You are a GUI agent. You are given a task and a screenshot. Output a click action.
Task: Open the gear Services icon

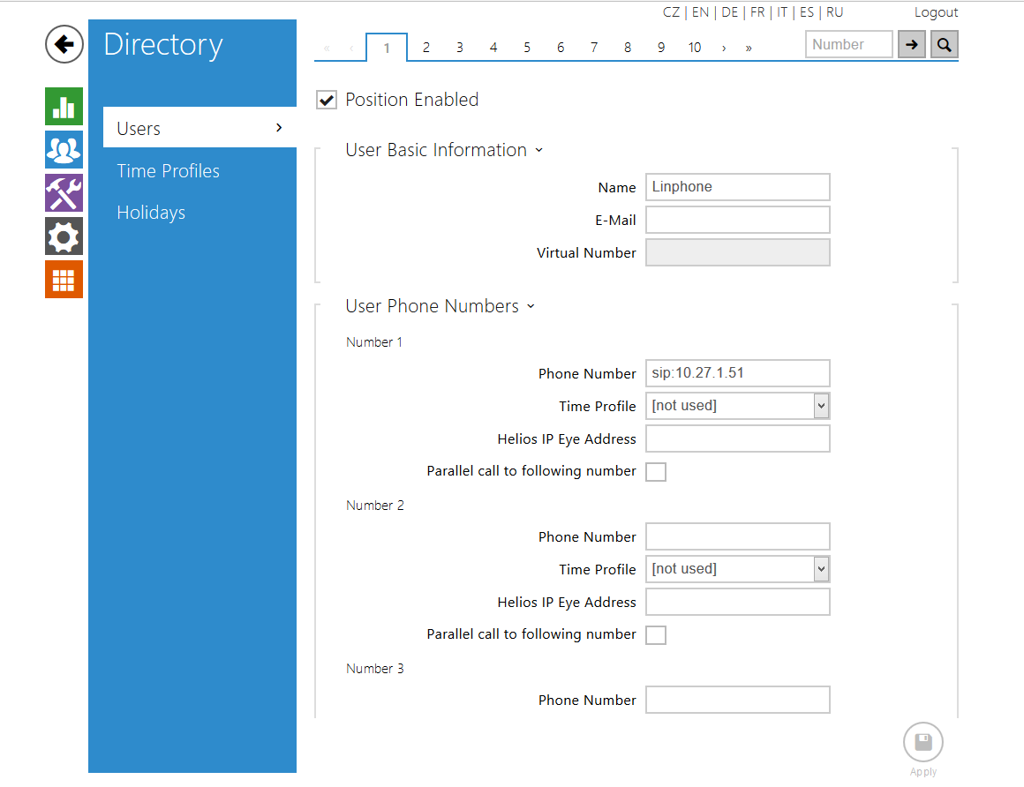64,236
